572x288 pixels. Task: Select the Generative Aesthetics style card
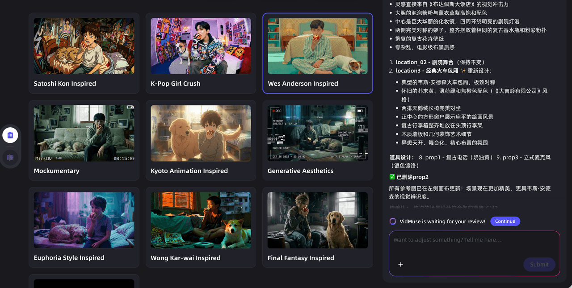click(318, 134)
